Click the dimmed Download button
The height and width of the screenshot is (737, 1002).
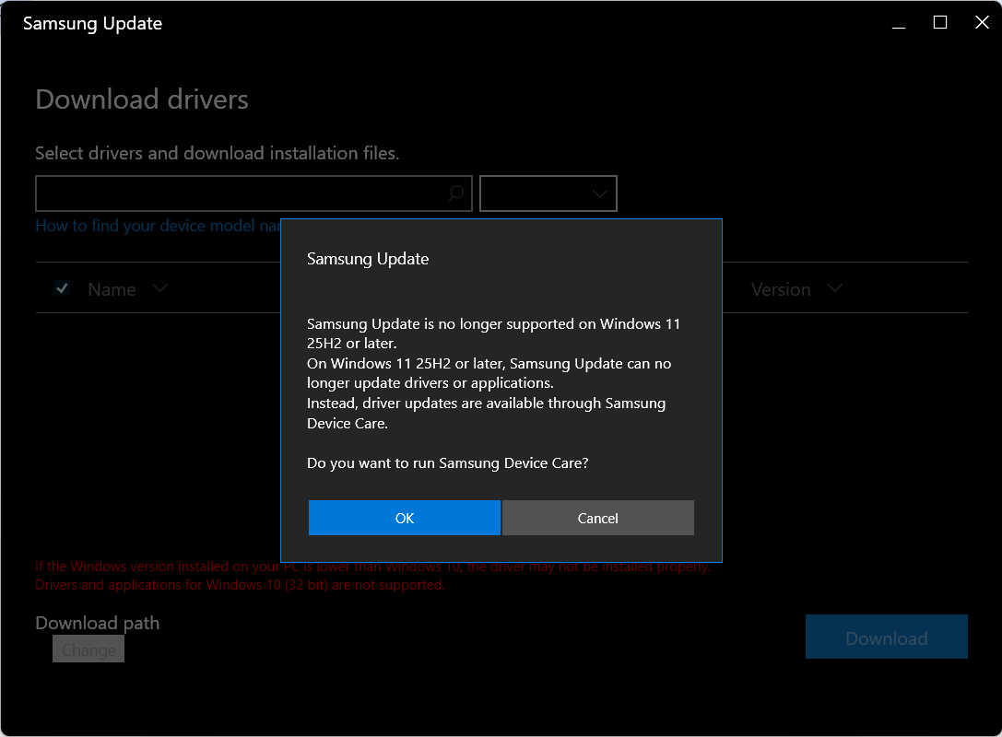tap(887, 637)
